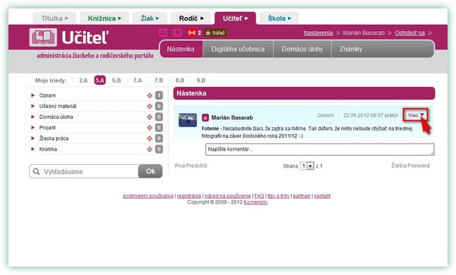Open the Strana page number dropdown
Screen dimensions: 456x275
click(307, 166)
